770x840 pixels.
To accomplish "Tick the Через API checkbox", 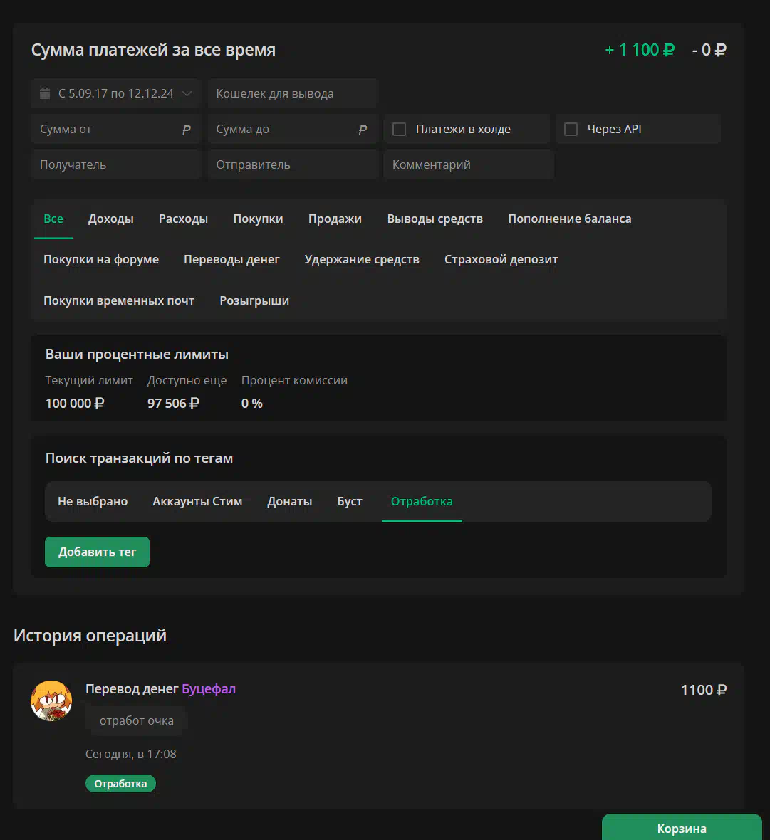I will (571, 129).
